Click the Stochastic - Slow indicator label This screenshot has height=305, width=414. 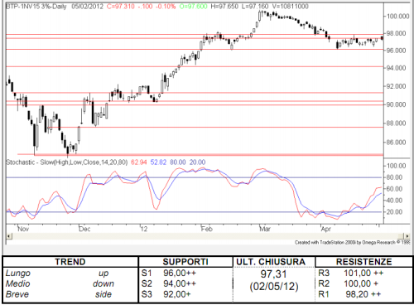coord(67,162)
